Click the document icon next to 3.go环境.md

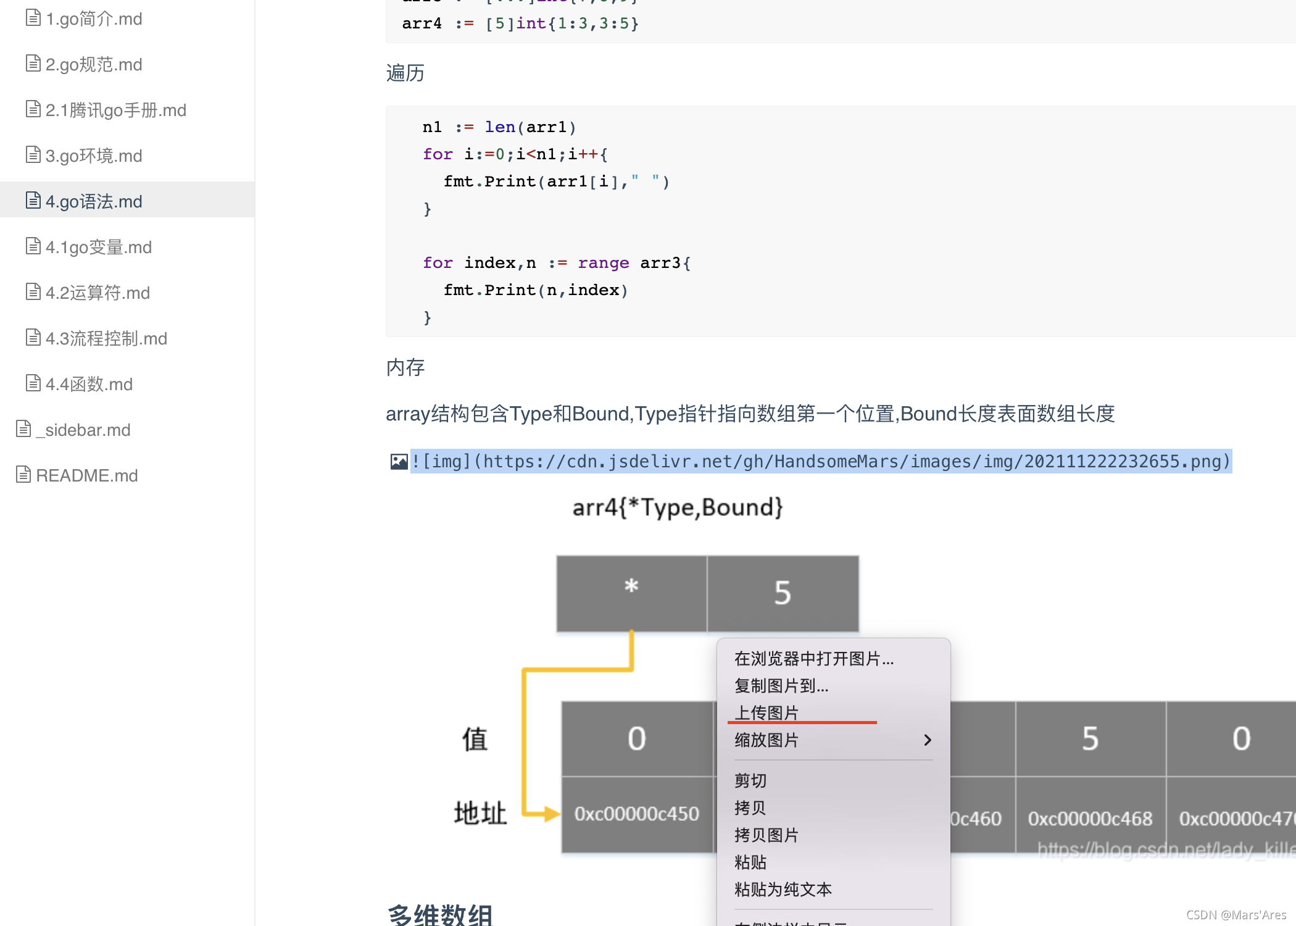[x=33, y=154]
